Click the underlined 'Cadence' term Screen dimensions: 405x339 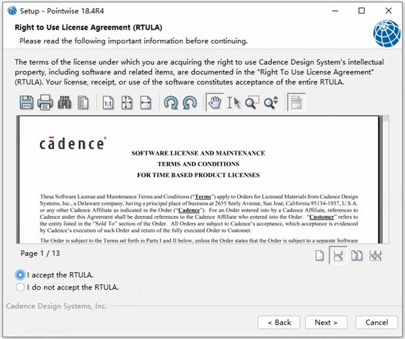pyautogui.click(x=189, y=210)
